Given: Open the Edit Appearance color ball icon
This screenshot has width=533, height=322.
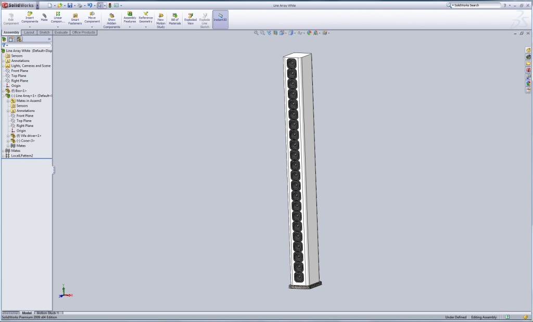Looking at the screenshot, I should click(x=309, y=33).
